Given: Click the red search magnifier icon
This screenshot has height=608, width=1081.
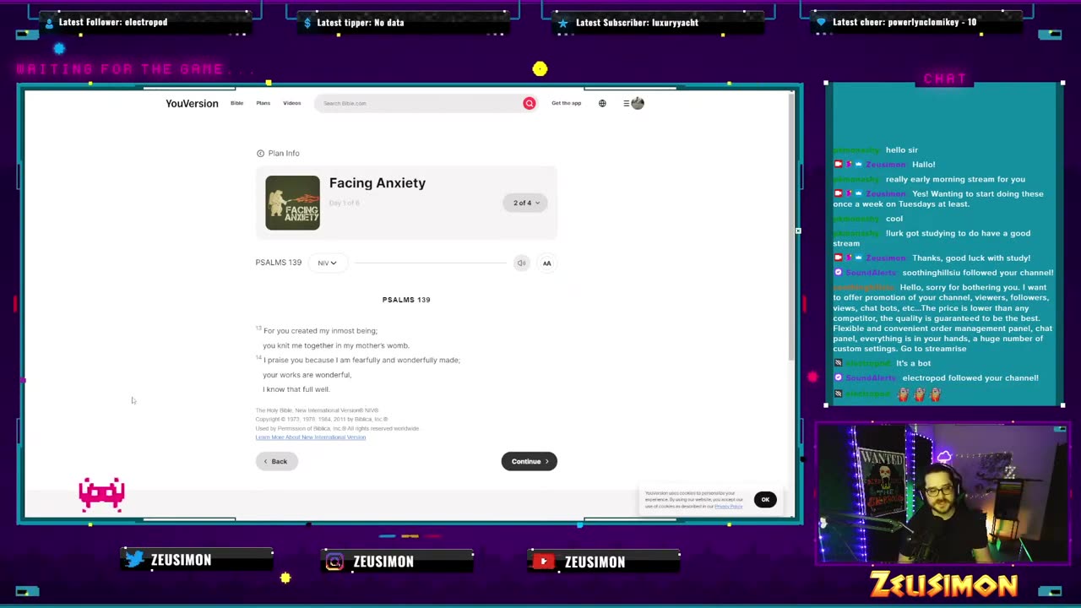Looking at the screenshot, I should tap(530, 103).
